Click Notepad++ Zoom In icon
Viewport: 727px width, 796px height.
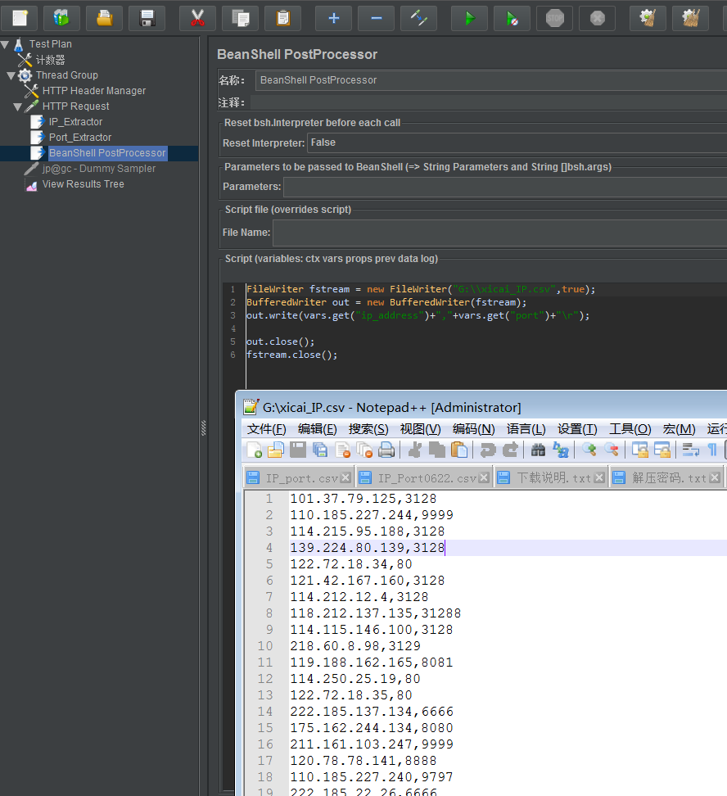pos(589,450)
